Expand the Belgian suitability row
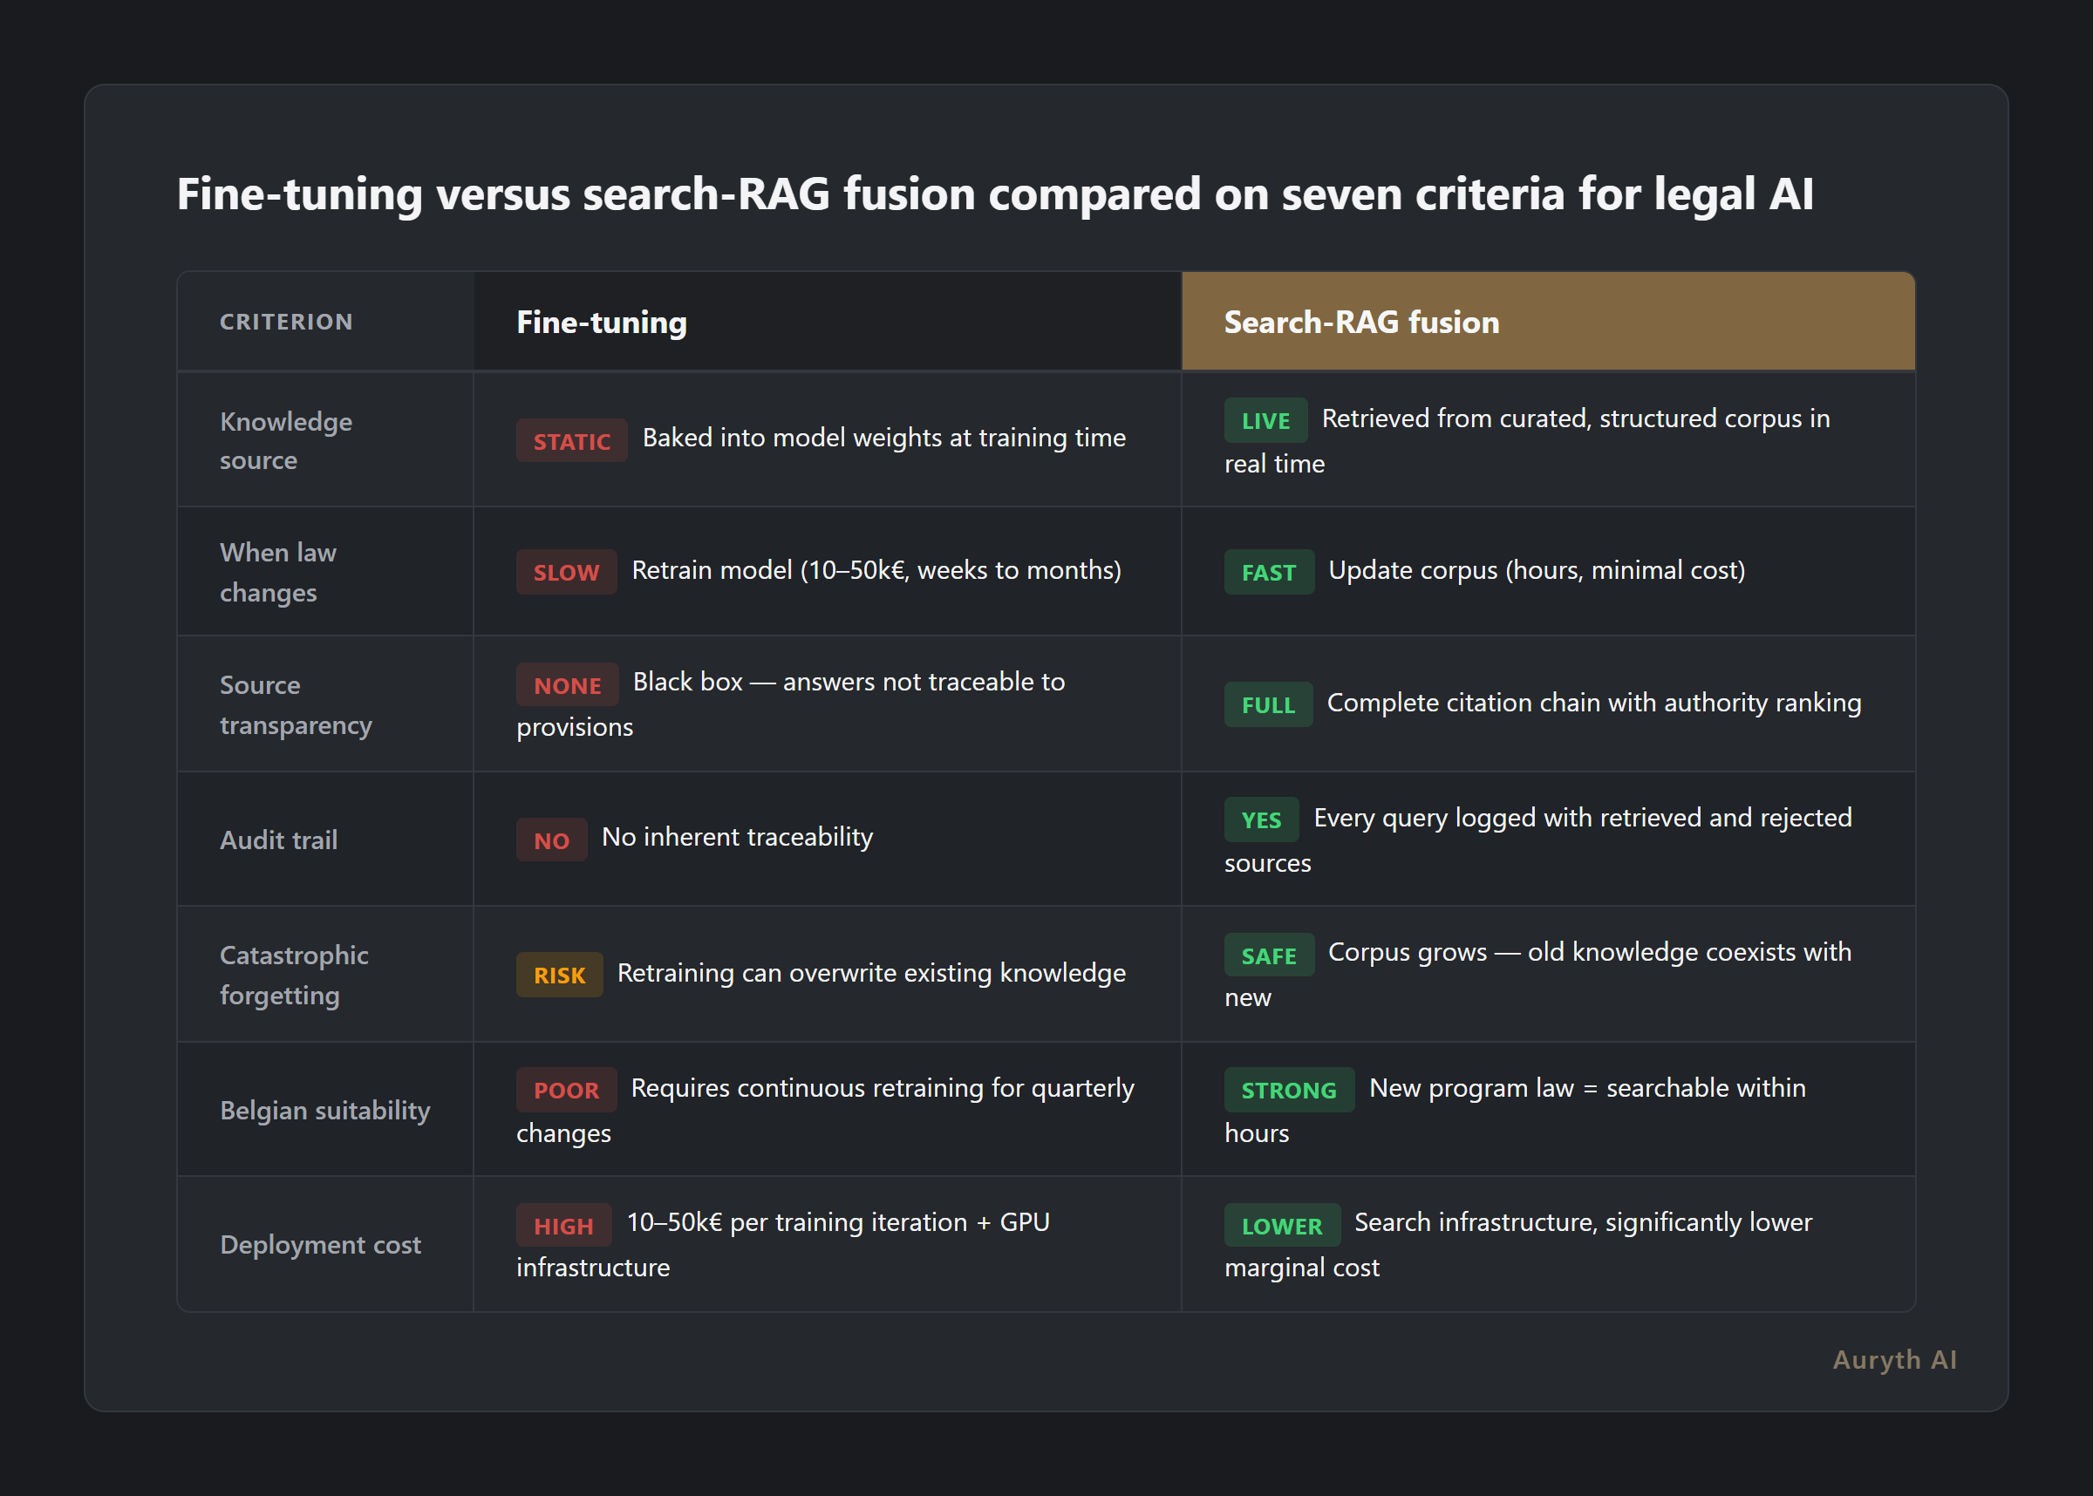Image resolution: width=2093 pixels, height=1496 pixels. [324, 1109]
